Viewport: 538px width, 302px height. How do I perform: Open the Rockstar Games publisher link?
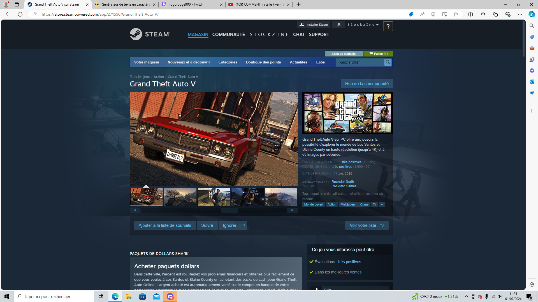tap(344, 186)
